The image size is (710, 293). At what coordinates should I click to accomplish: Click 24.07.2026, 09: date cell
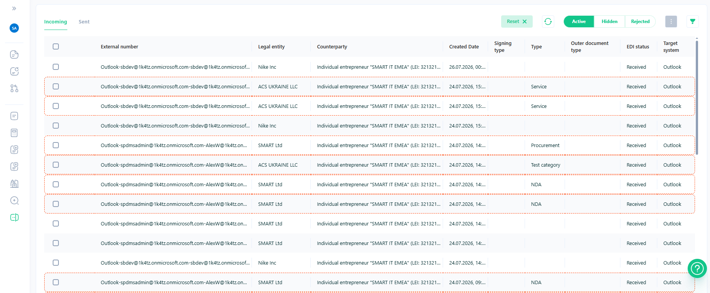coord(467,282)
